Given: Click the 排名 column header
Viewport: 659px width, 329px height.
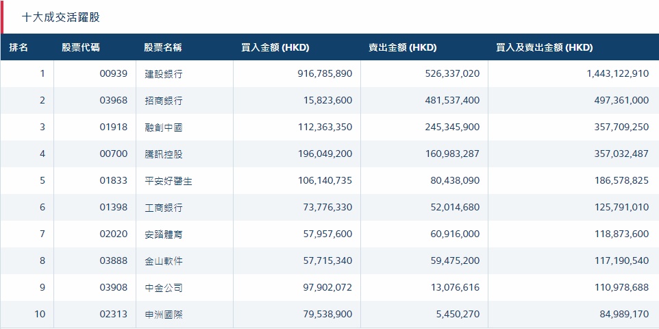Looking at the screenshot, I should click(18, 48).
